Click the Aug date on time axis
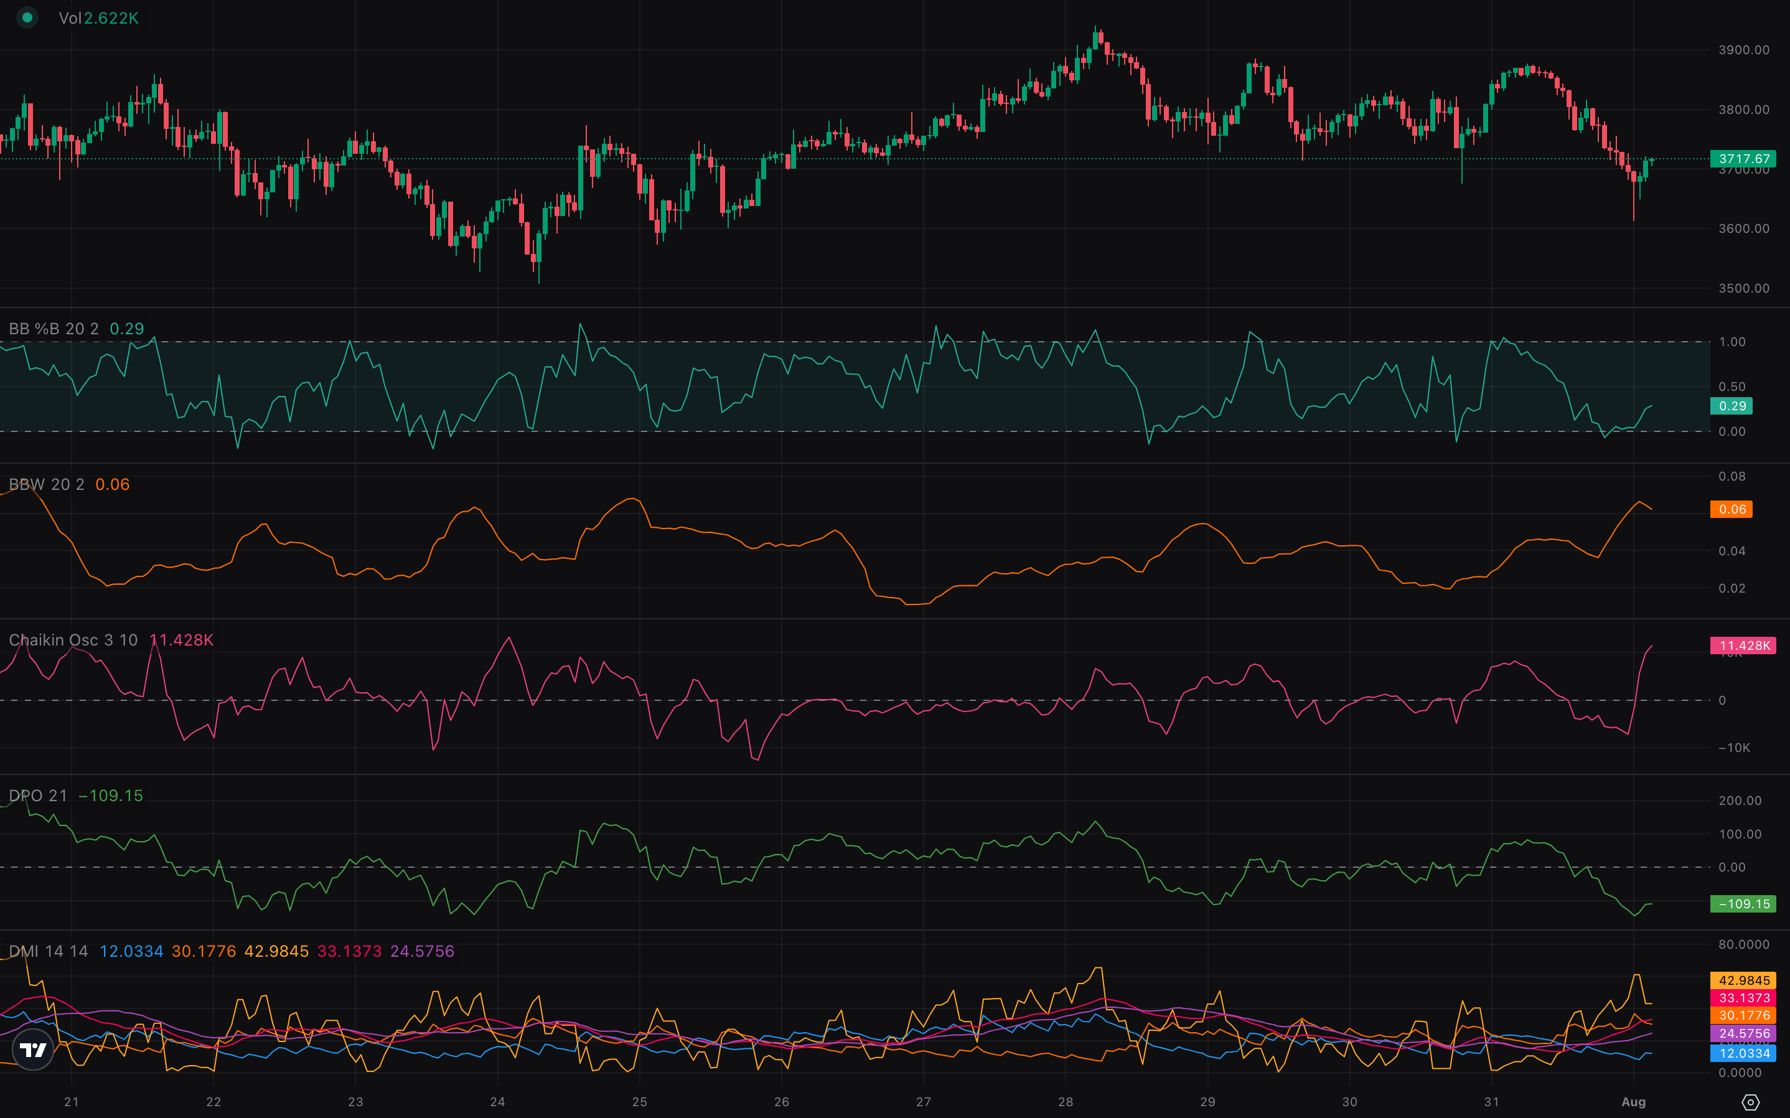The width and height of the screenshot is (1790, 1118). [1633, 1102]
